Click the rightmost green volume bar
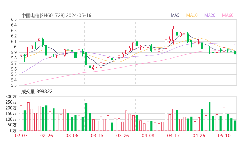Viewport: 240px width, 143px height. tap(235, 125)
